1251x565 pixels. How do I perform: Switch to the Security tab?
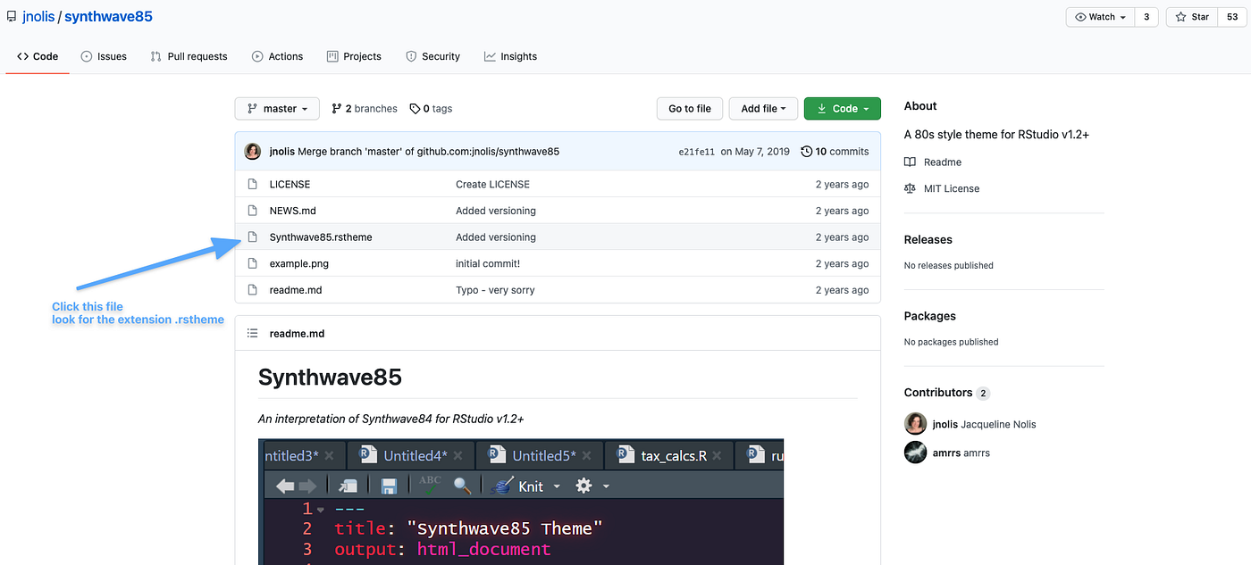click(432, 56)
